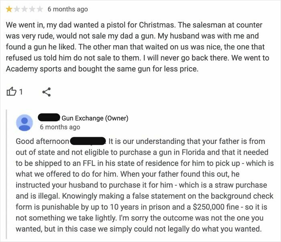Open the 'Gun Exchange (Owner)' profile name
Screen dimensions: 281x242
coord(95,118)
